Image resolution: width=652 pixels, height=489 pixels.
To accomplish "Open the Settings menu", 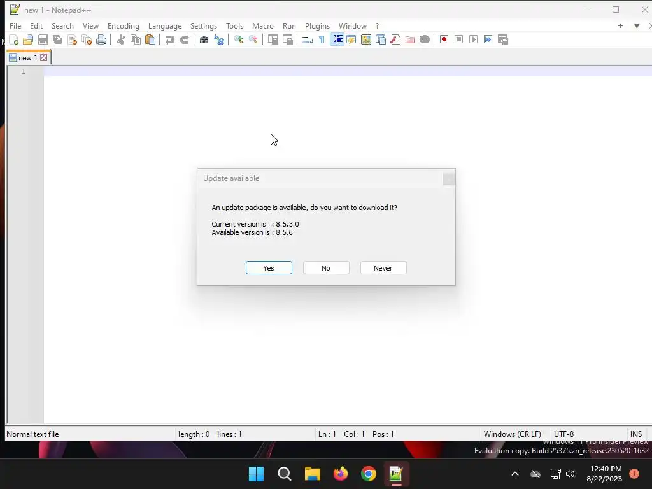I will pos(203,25).
